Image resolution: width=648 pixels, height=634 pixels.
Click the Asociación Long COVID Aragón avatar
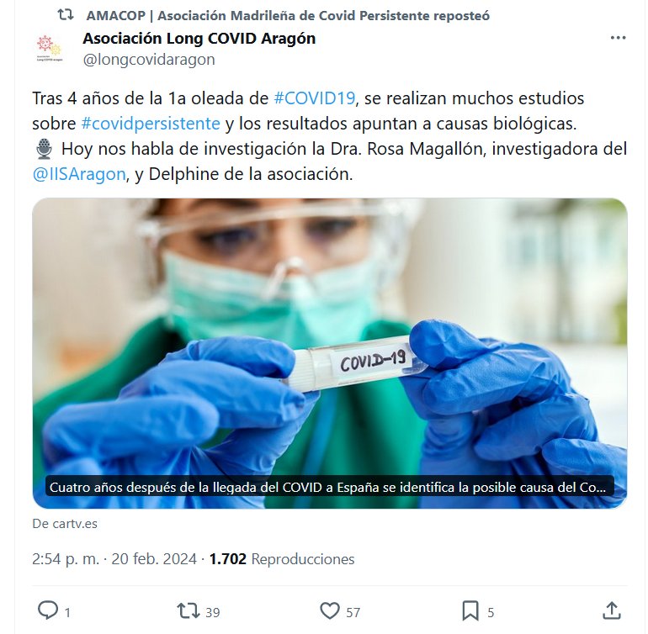pos(50,49)
